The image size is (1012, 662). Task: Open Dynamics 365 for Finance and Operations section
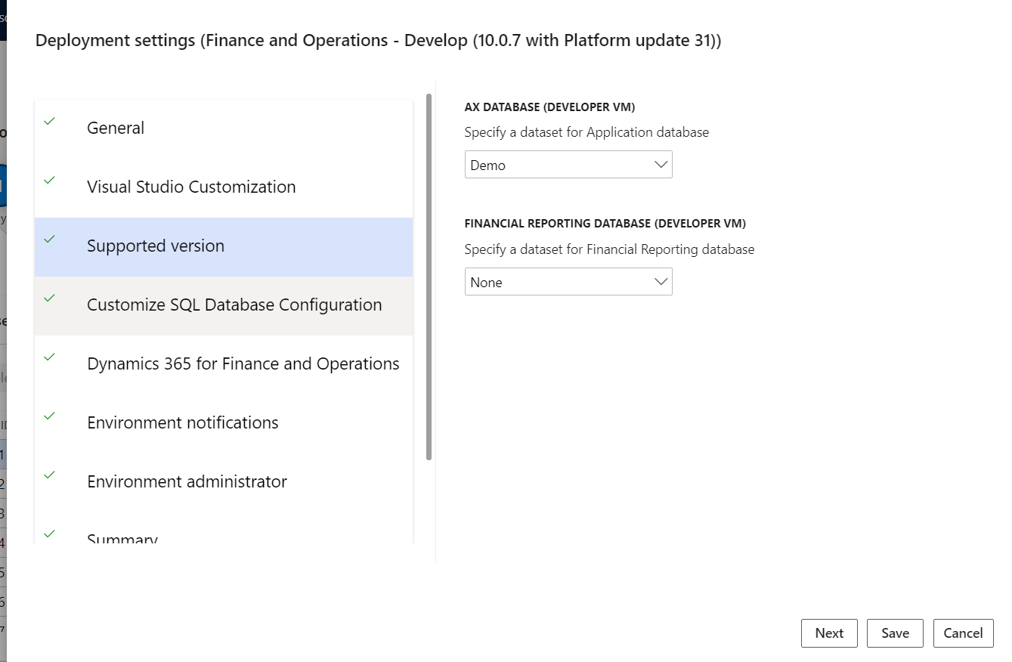tap(224, 364)
